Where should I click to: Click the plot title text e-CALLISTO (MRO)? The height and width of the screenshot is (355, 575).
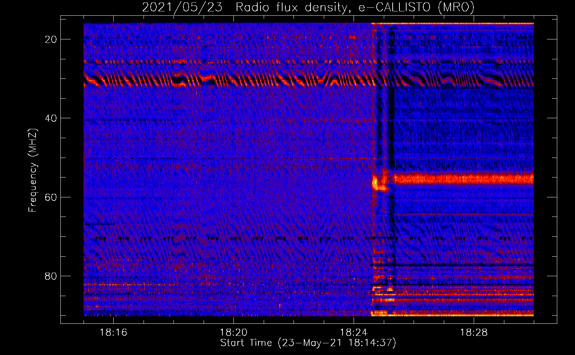coord(416,7)
